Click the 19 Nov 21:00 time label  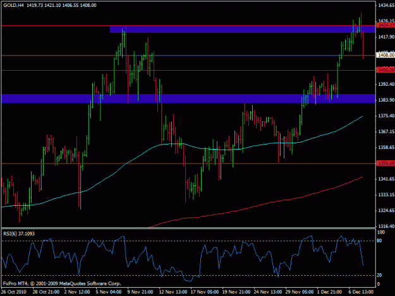tap(236, 292)
